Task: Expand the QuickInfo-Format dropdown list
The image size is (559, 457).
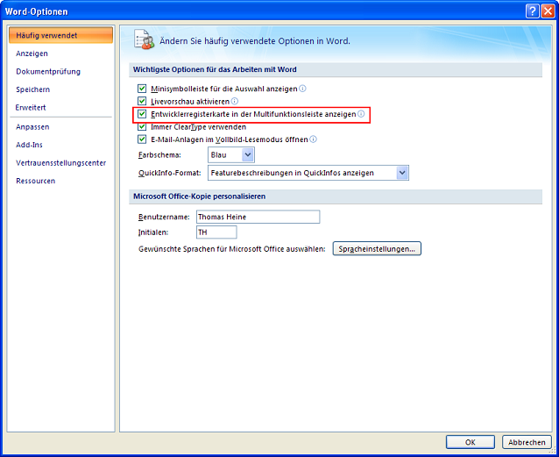Action: (x=308, y=173)
